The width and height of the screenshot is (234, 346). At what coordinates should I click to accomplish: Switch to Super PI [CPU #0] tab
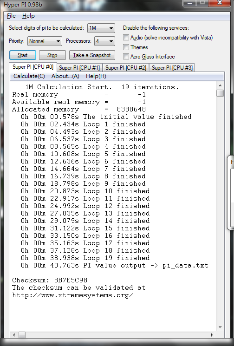(x=33, y=67)
